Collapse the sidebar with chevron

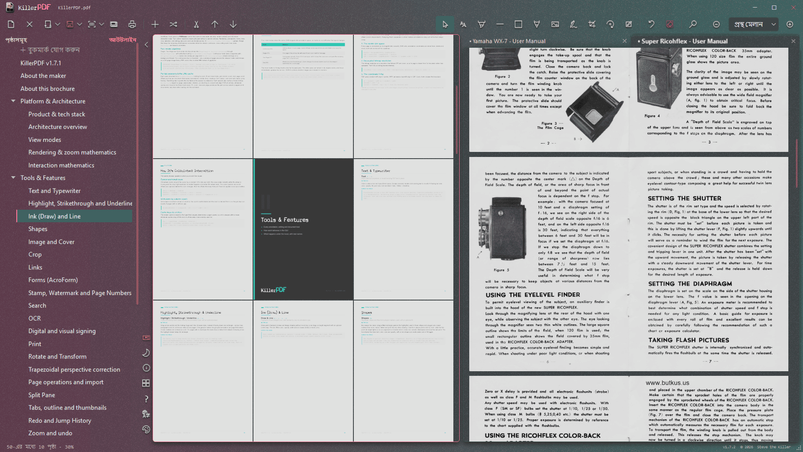point(146,44)
